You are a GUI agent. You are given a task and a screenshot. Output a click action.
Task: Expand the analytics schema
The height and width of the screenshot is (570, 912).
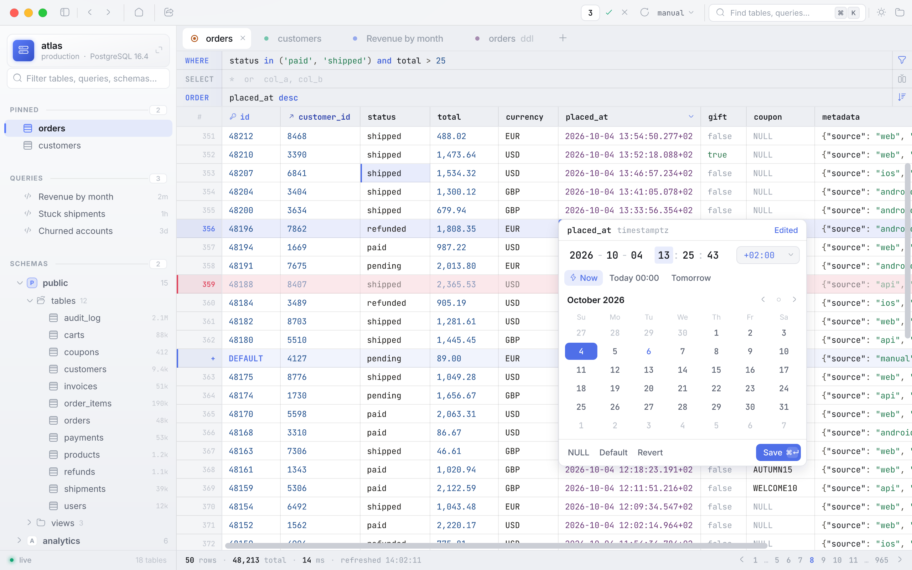pos(19,540)
